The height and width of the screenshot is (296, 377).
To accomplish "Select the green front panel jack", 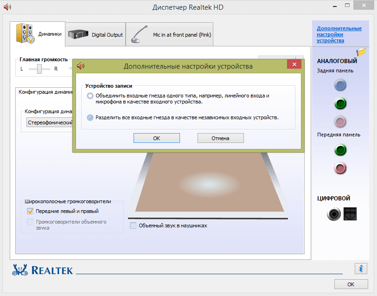I will (340, 150).
